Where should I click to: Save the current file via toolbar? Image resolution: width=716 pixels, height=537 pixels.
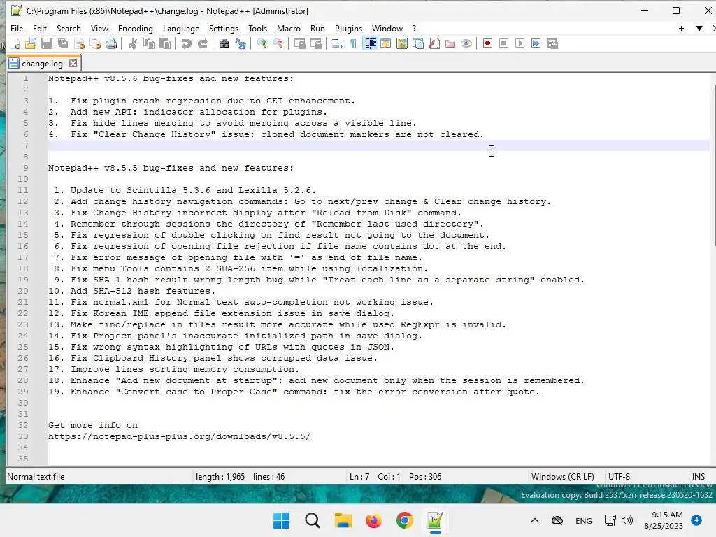click(47, 43)
